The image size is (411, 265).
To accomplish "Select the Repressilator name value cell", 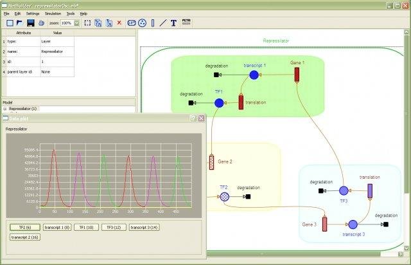I will pyautogui.click(x=57, y=51).
